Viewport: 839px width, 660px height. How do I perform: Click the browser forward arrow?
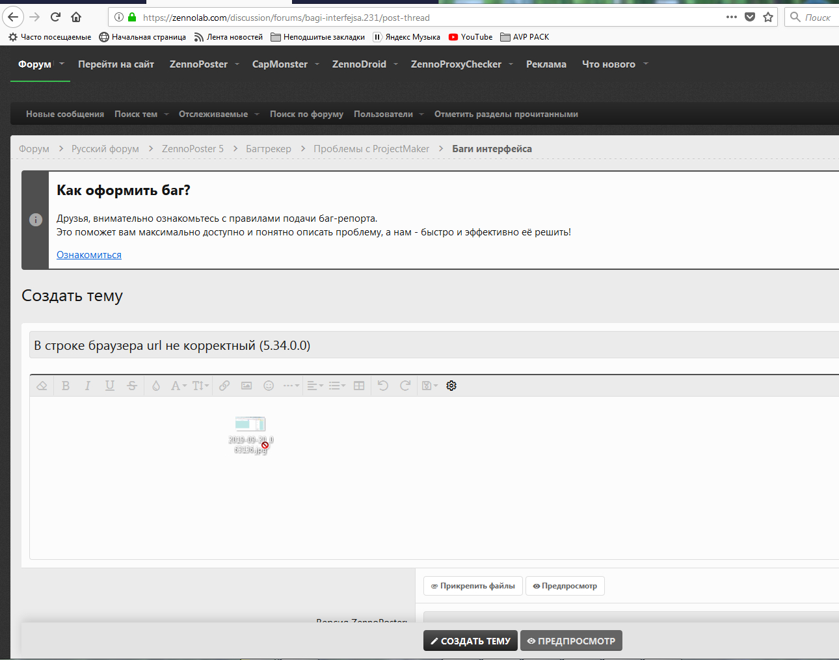point(34,17)
